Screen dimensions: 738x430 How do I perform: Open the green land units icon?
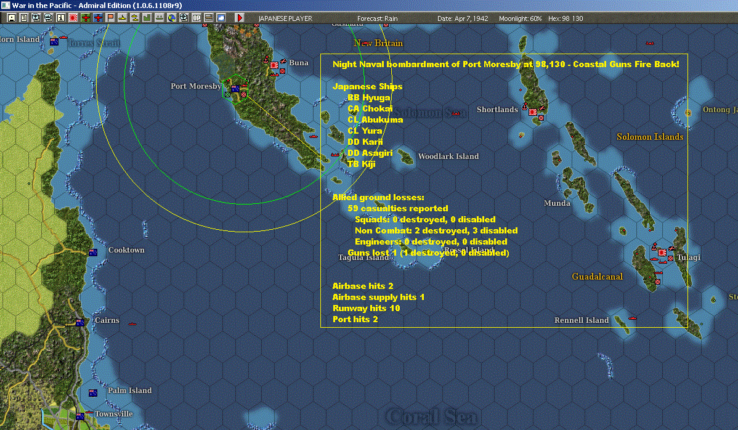147,18
